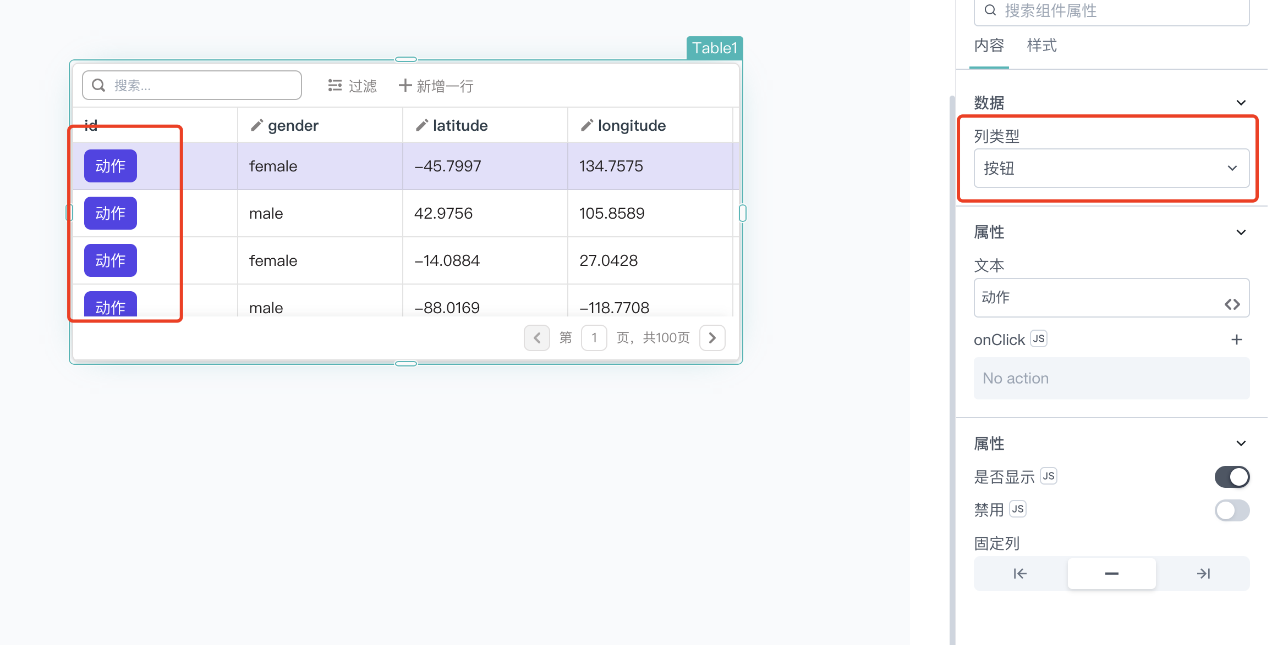Click the magnifier icon in table search
The image size is (1272, 645).
pyautogui.click(x=98, y=85)
